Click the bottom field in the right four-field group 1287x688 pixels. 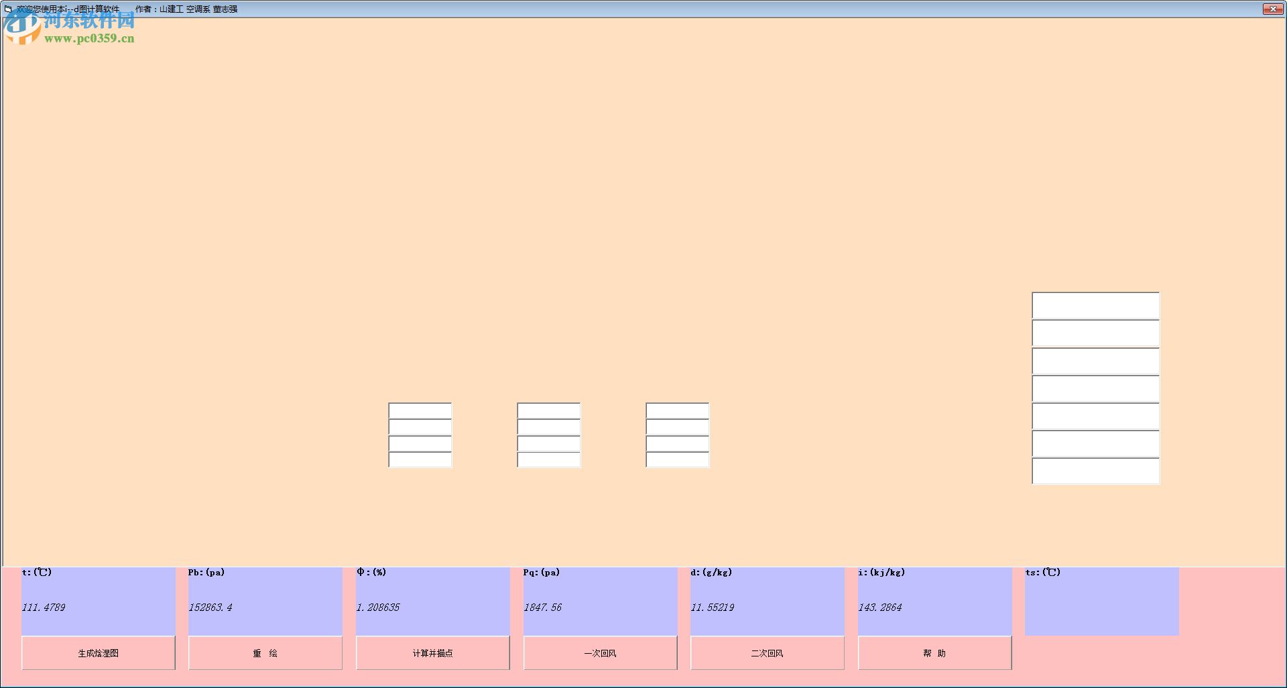[678, 459]
